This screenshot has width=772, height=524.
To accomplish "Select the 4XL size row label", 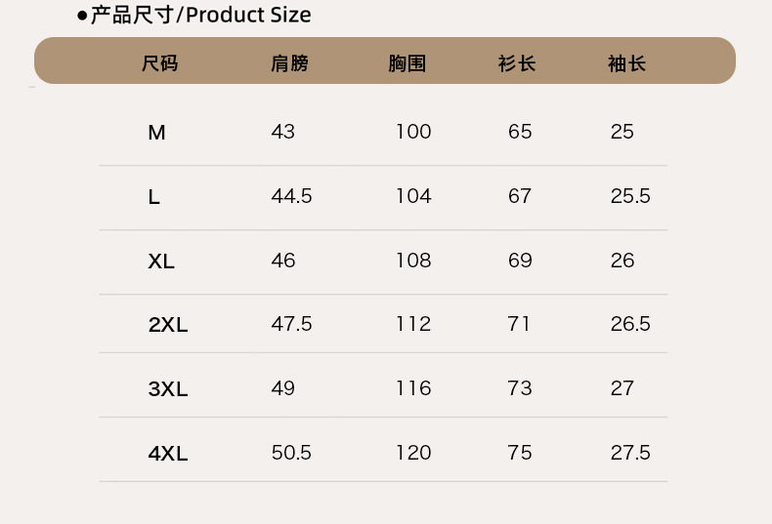I will [x=167, y=454].
